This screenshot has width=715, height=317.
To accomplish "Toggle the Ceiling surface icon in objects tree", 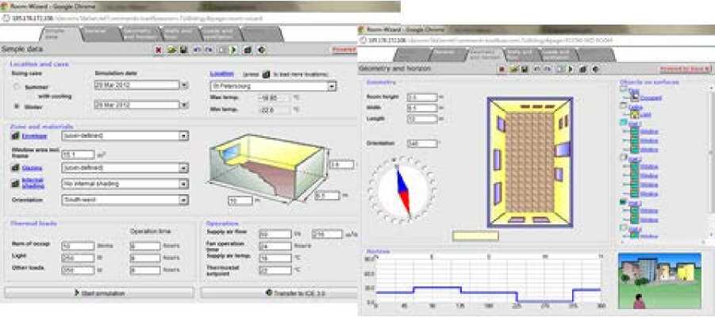I will (624, 106).
